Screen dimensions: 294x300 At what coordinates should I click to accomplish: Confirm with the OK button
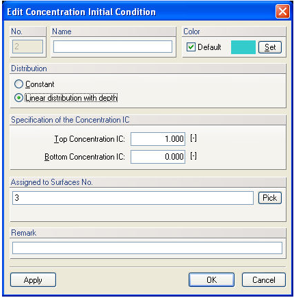(211, 280)
